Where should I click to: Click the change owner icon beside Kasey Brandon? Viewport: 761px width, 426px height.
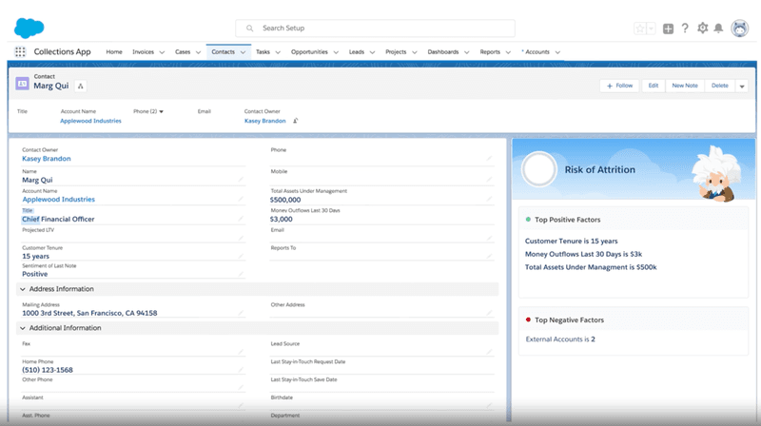click(x=295, y=121)
